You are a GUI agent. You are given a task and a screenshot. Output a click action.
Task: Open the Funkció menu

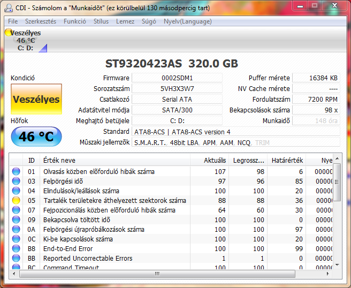coord(74,21)
